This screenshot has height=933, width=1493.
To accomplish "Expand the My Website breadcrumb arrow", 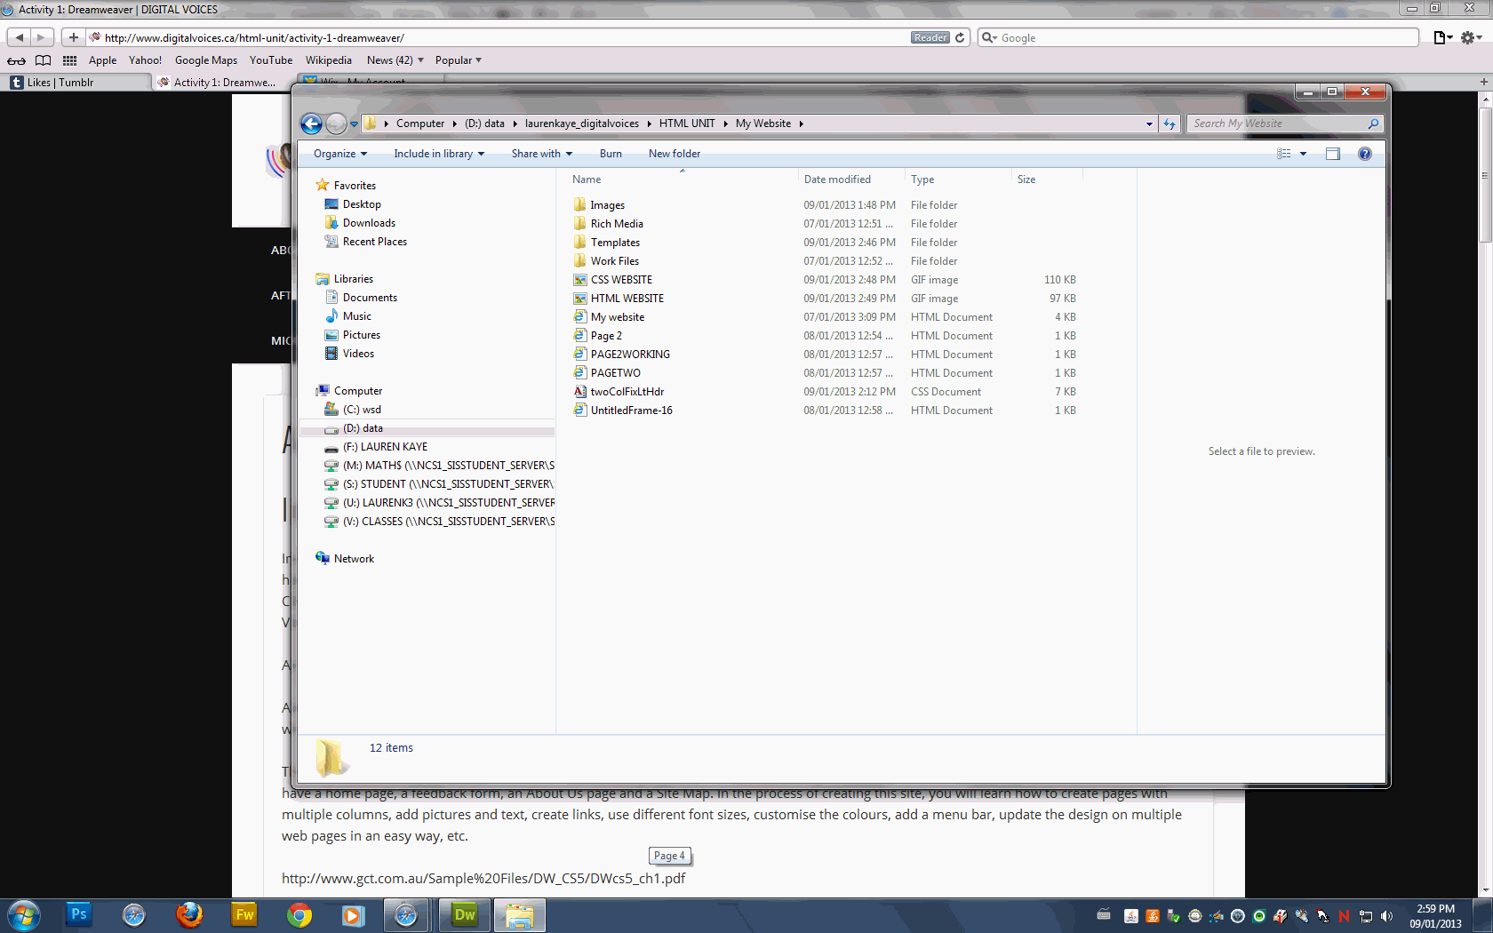I will (801, 124).
